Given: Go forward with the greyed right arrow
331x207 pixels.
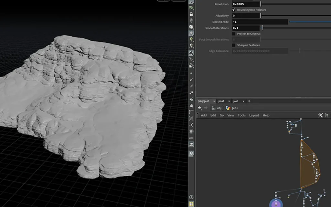Looking at the screenshot, I should point(206,108).
